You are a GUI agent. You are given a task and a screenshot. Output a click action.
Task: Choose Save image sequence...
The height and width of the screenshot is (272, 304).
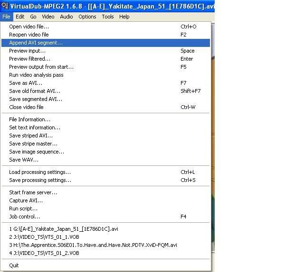coord(105,152)
